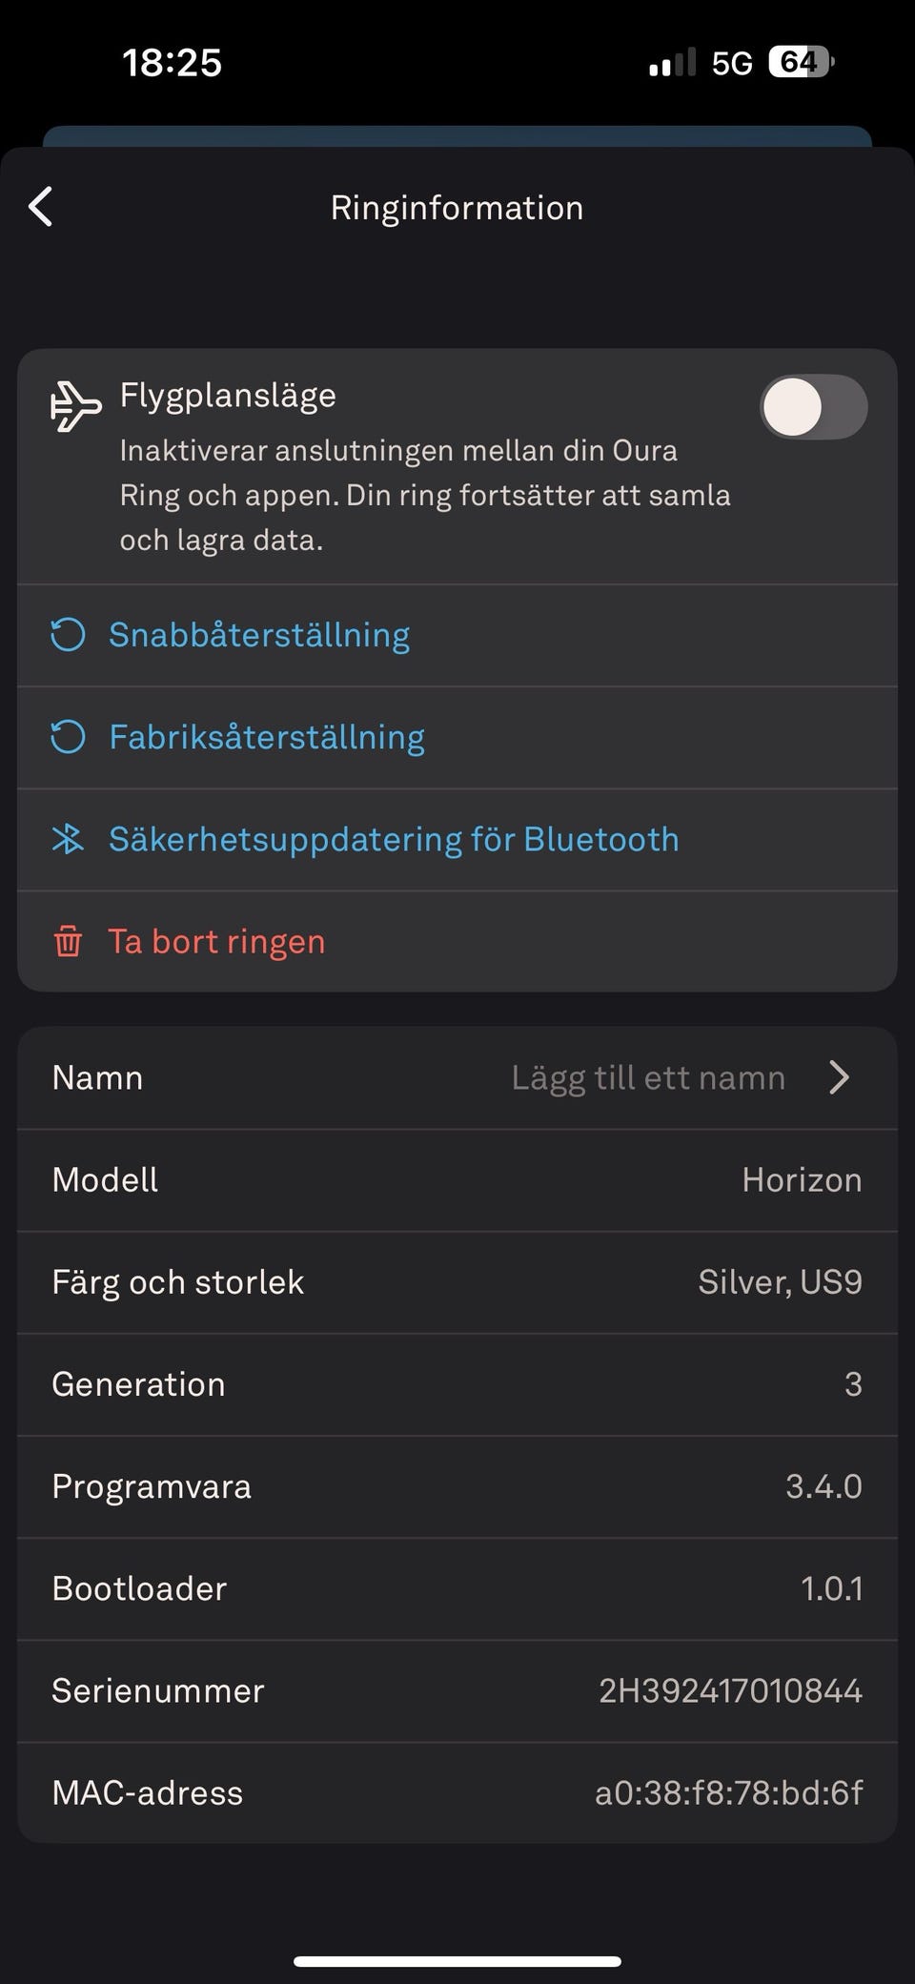Image resolution: width=915 pixels, height=1984 pixels.
Task: Tap the cellular signal strength icon
Action: pyautogui.click(x=672, y=63)
